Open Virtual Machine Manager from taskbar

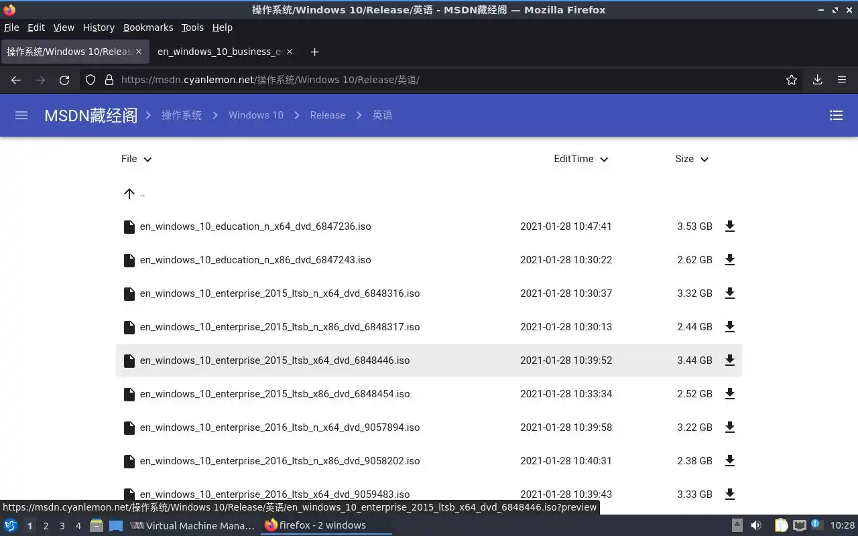[192, 525]
